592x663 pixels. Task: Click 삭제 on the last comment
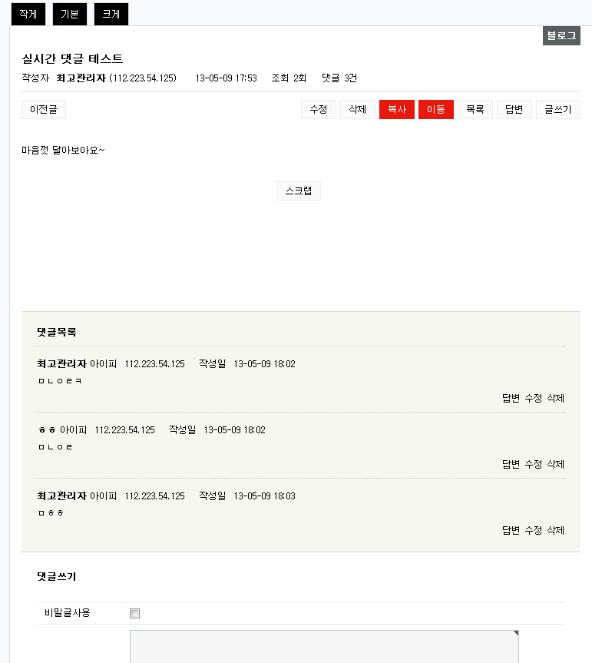(556, 530)
